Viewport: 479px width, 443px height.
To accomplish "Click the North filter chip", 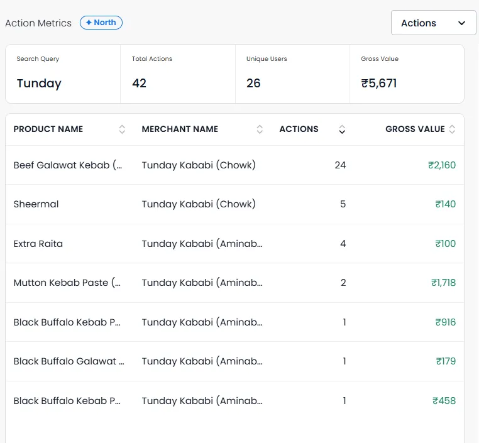I will click(x=101, y=23).
